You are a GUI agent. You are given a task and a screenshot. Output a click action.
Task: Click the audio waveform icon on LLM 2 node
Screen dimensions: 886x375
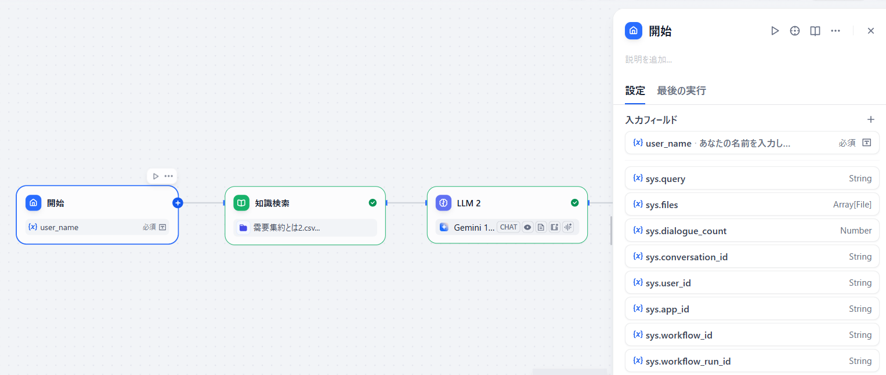[567, 227]
